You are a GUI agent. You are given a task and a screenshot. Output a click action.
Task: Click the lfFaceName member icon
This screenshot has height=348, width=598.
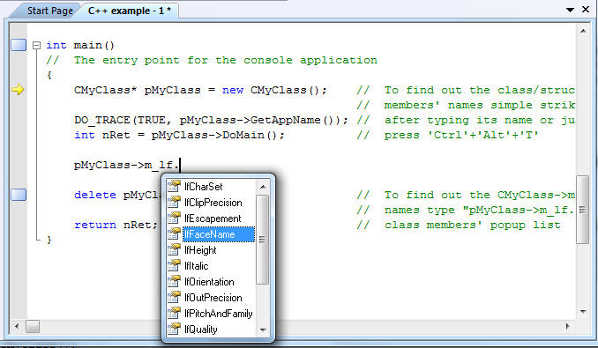[174, 234]
